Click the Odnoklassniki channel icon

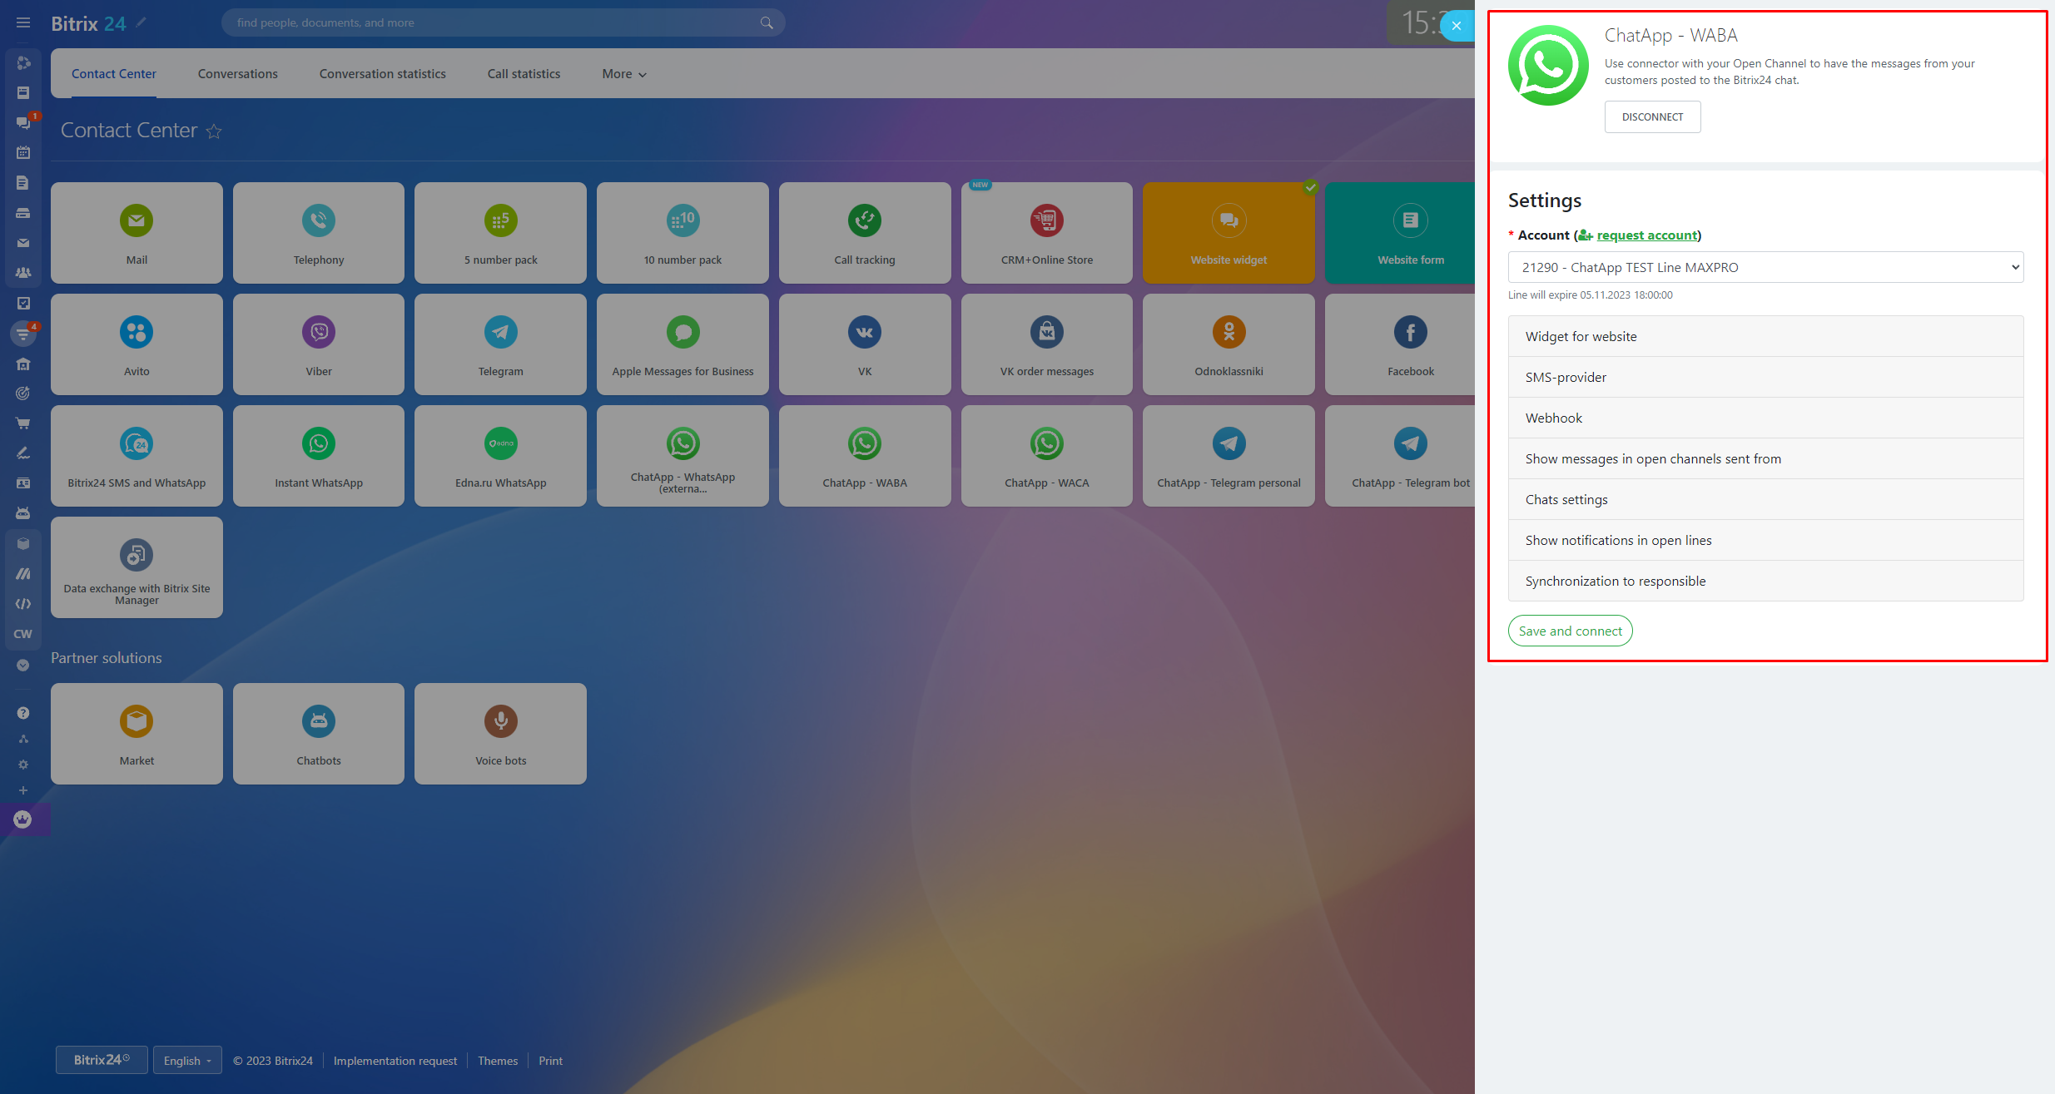coord(1229,332)
